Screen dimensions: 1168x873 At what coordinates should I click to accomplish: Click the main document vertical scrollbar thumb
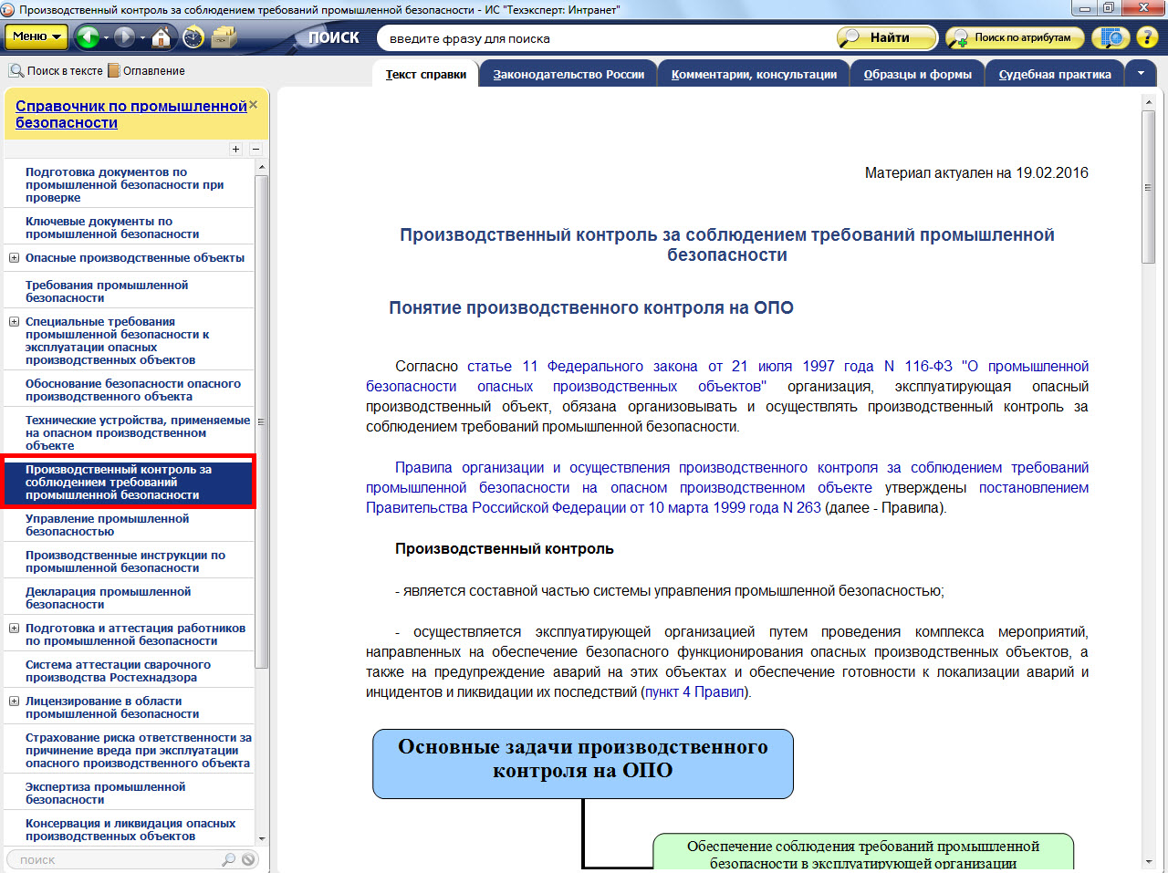[x=1148, y=187]
